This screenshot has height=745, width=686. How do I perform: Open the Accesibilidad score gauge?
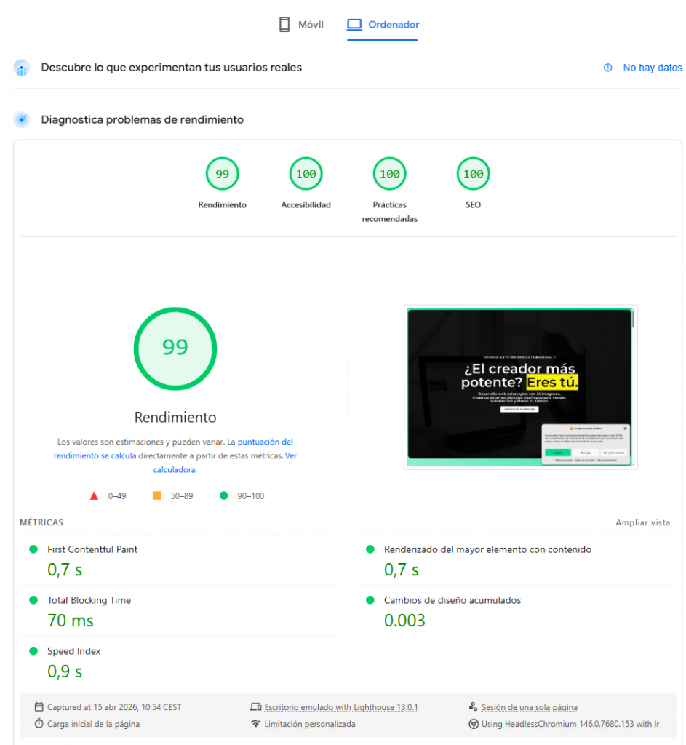pos(306,175)
